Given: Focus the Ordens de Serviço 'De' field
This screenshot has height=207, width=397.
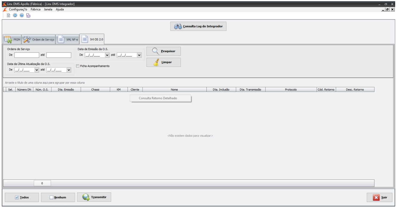Looking at the screenshot, I should 27,55.
